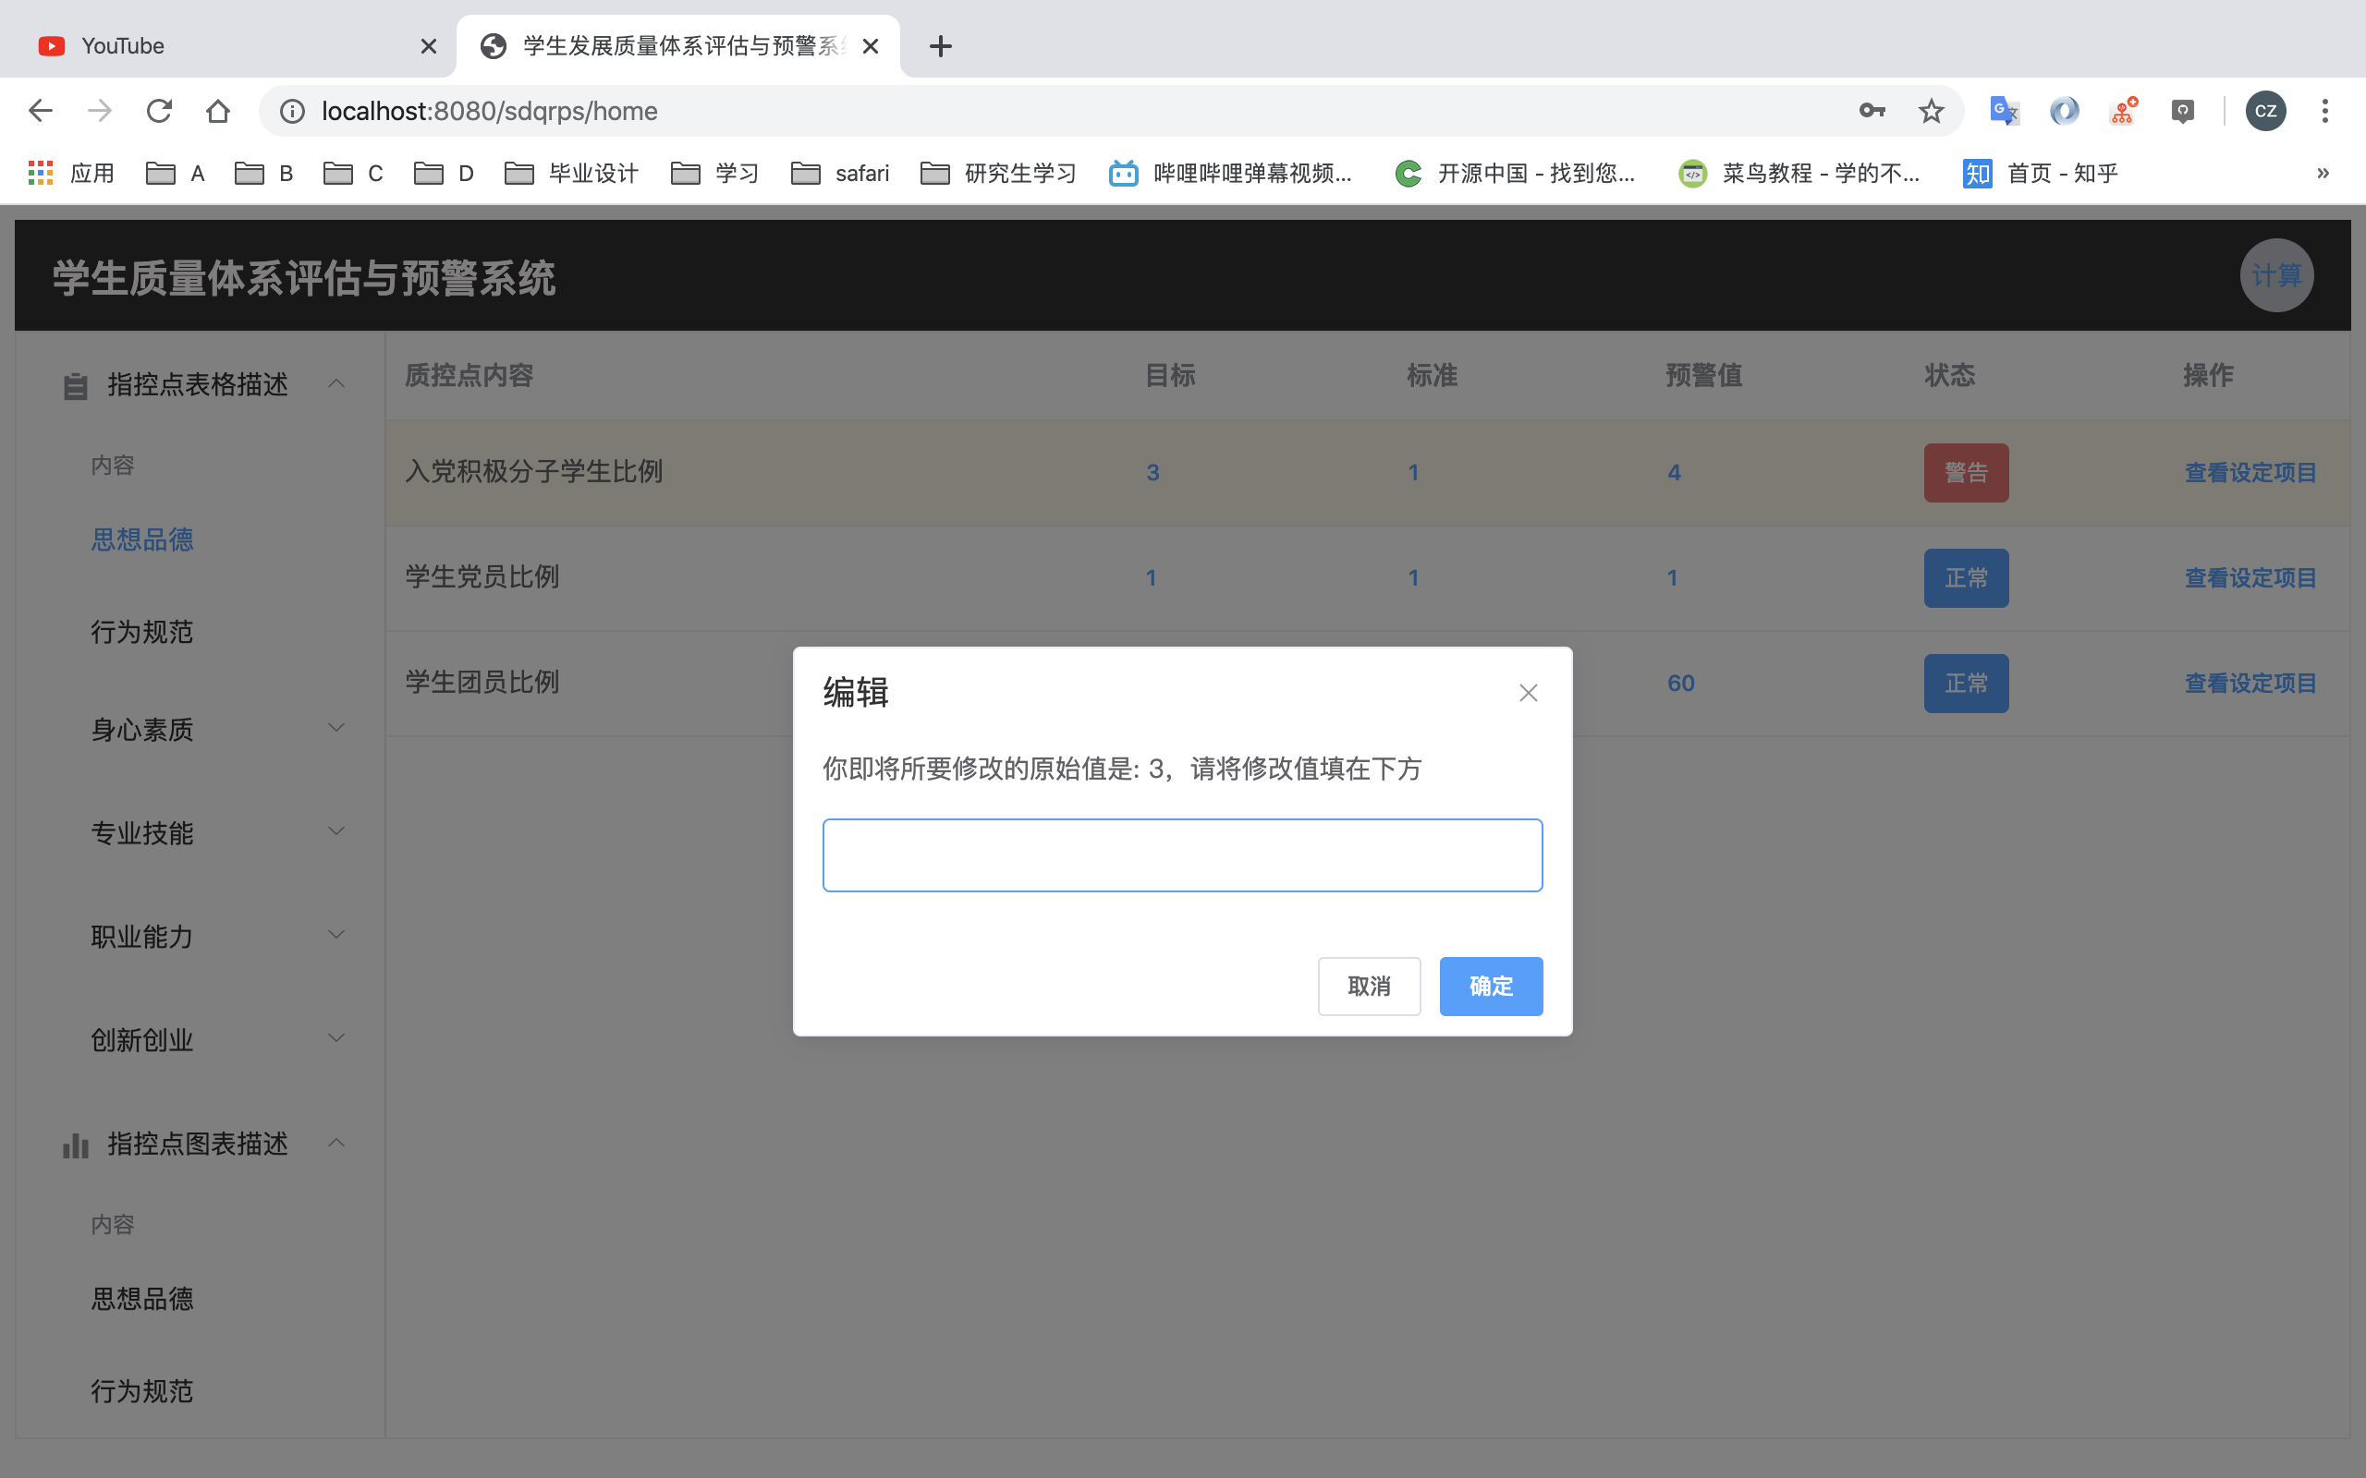Viewport: 2366px width, 1478px height.
Task: Switch to the YouTube tab
Action: pos(225,46)
